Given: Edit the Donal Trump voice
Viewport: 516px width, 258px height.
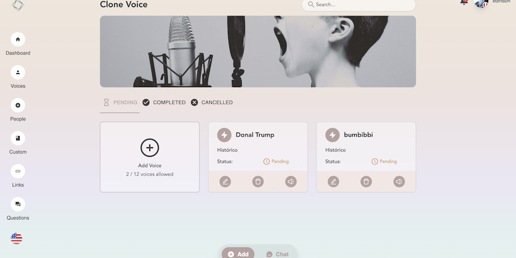Looking at the screenshot, I should (x=225, y=181).
